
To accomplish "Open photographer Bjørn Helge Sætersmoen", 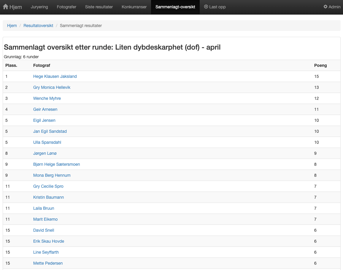I will (x=56, y=164).
